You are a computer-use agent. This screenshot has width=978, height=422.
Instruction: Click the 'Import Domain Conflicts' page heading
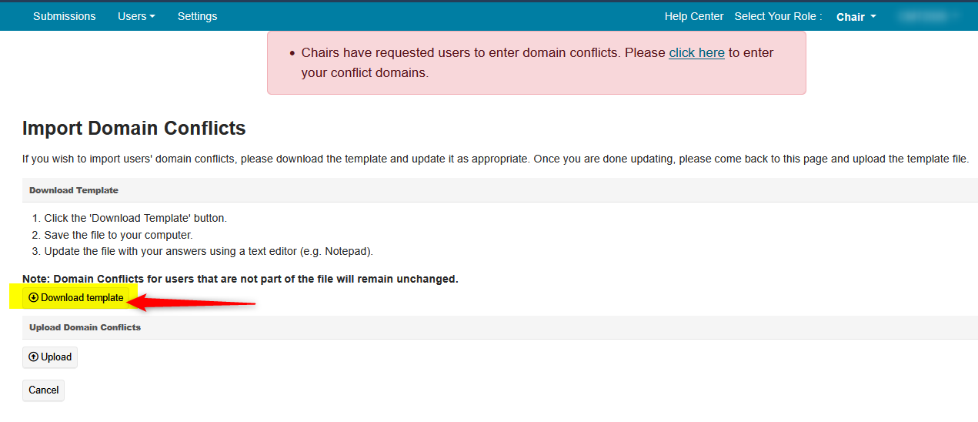134,128
